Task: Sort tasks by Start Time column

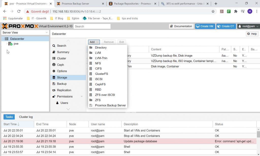Action: coord(18,124)
